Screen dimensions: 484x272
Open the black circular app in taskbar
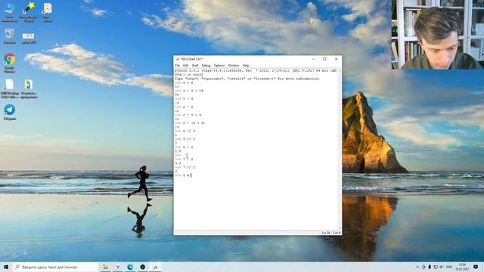[143, 267]
